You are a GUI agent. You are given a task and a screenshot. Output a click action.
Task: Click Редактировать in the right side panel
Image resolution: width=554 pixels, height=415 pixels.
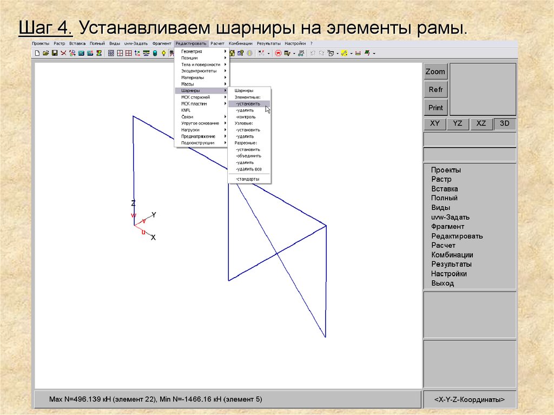click(x=457, y=236)
